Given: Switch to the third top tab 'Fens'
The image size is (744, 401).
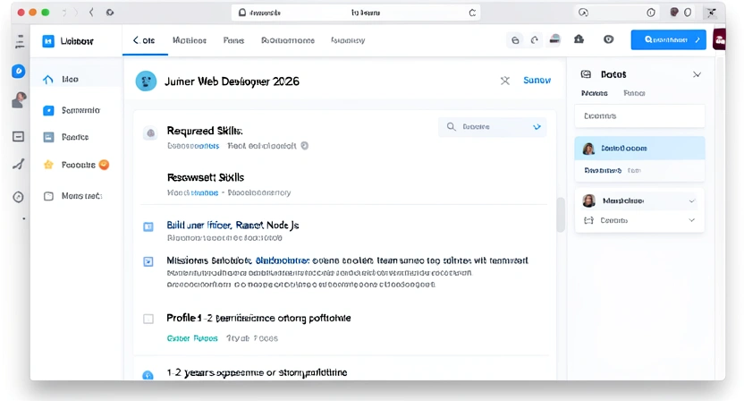Looking at the screenshot, I should [233, 40].
